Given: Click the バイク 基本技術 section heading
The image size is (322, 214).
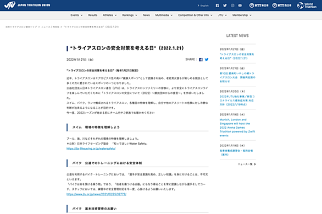Looking at the screenshot, I should pos(95,208).
